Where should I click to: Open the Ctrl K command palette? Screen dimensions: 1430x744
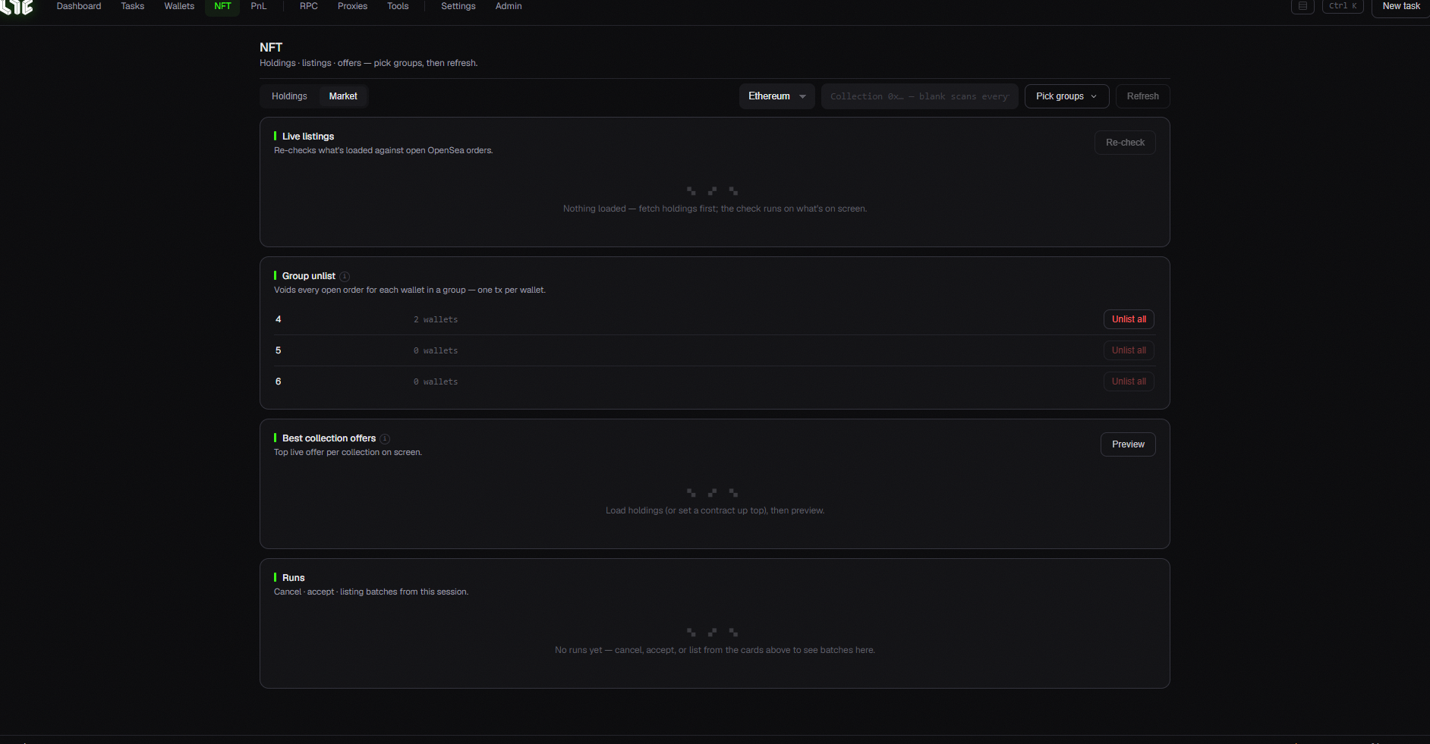click(x=1343, y=6)
